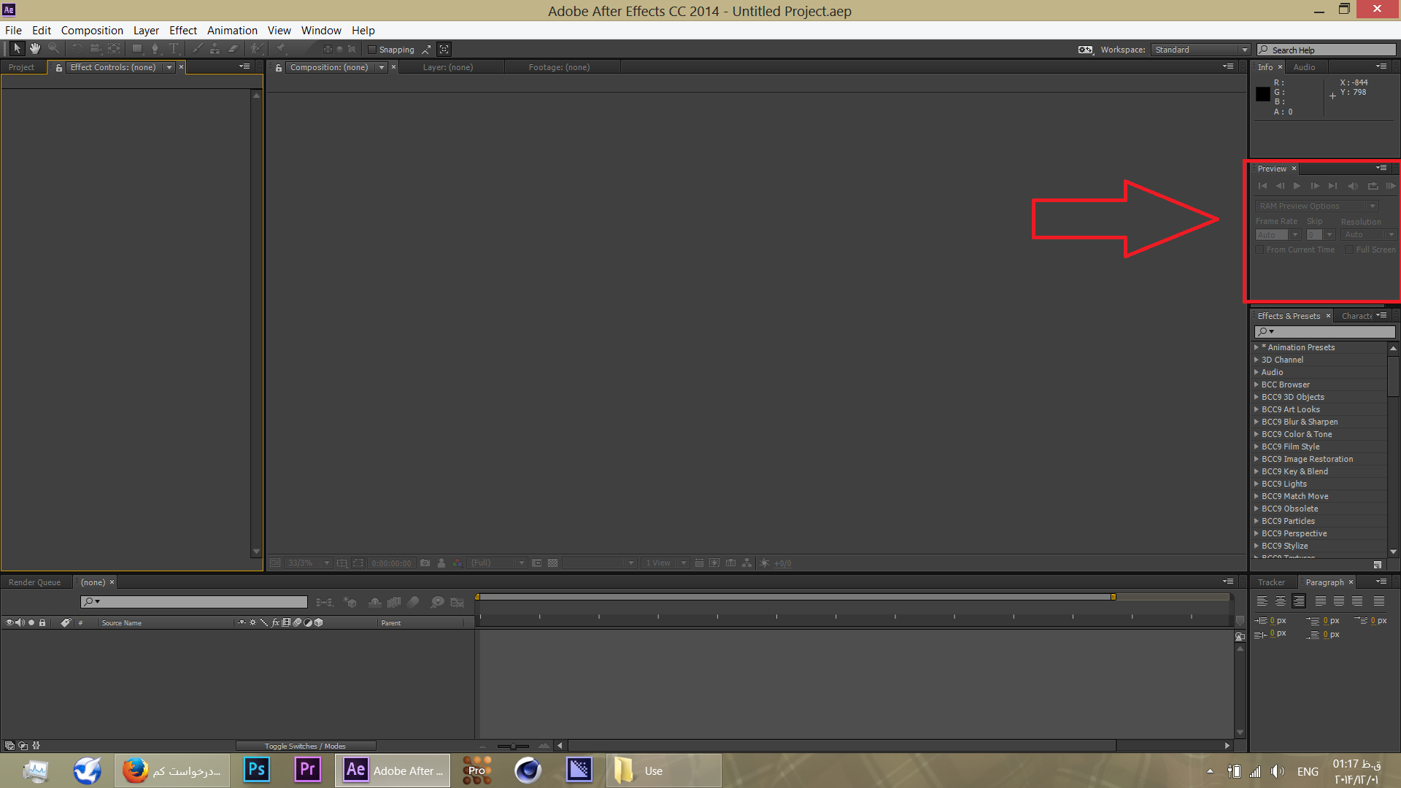This screenshot has width=1401, height=788.
Task: Switch to the Tracker tab
Action: [1271, 582]
